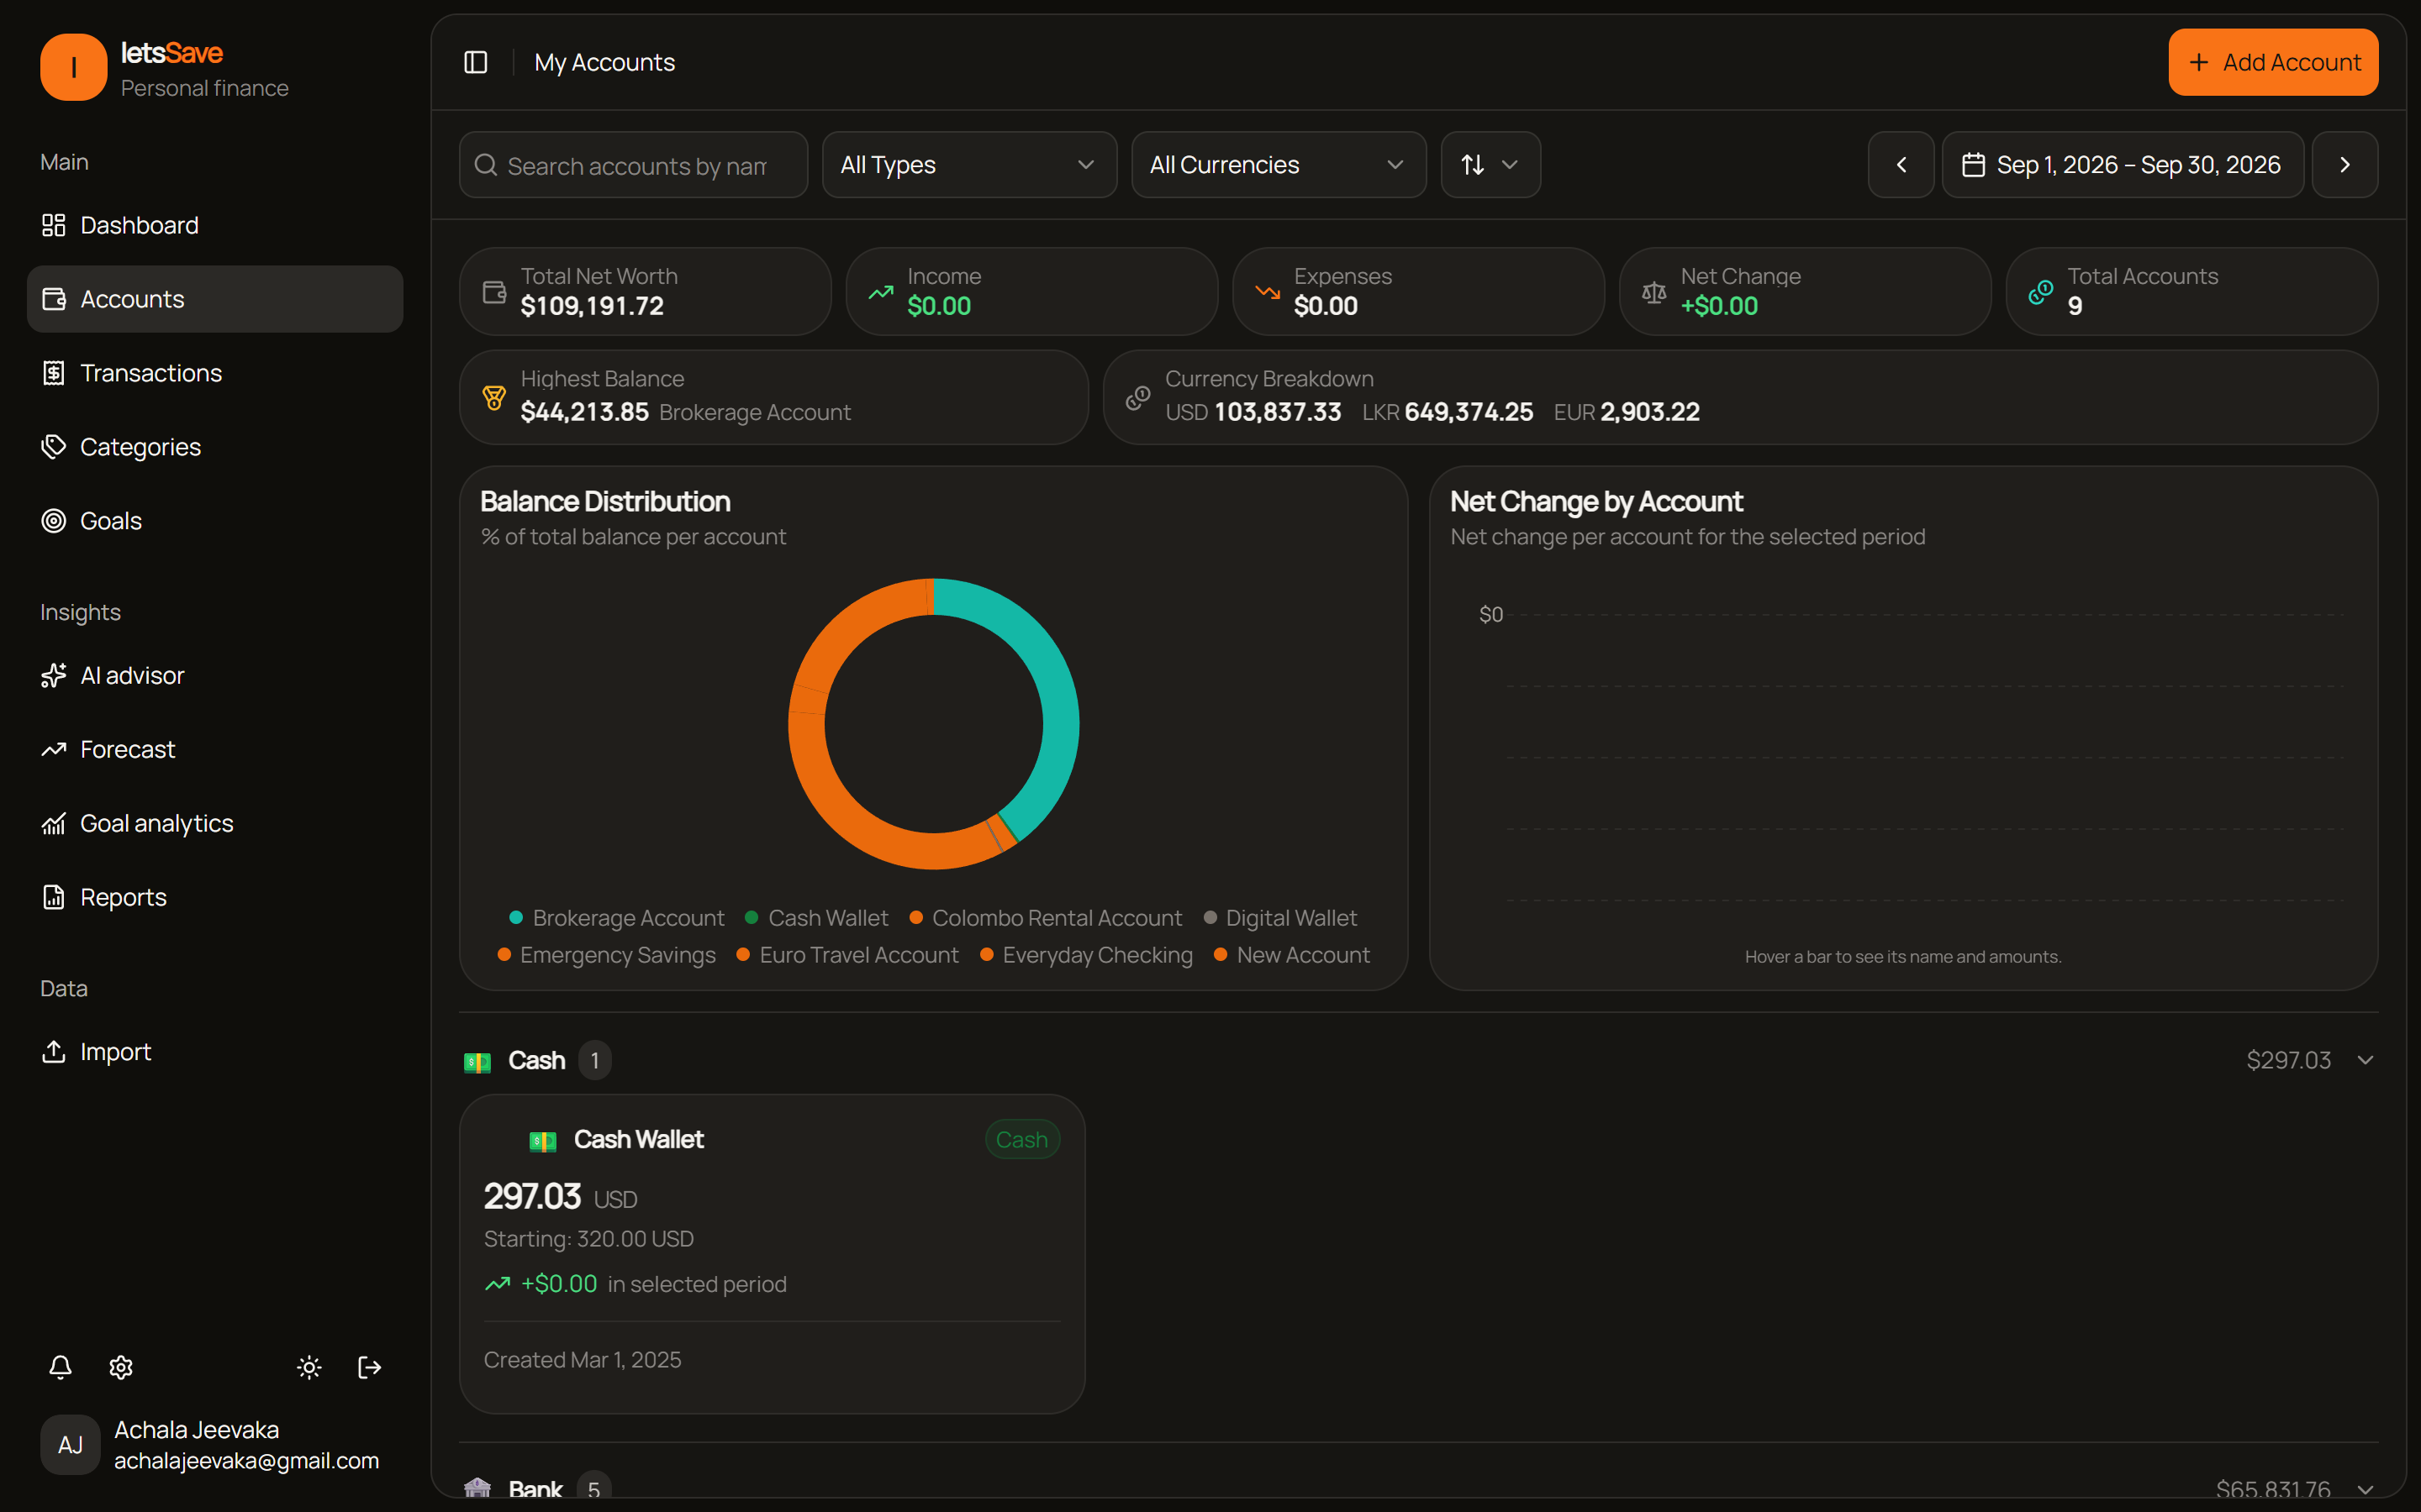Toggle light theme sun icon

[x=309, y=1367]
